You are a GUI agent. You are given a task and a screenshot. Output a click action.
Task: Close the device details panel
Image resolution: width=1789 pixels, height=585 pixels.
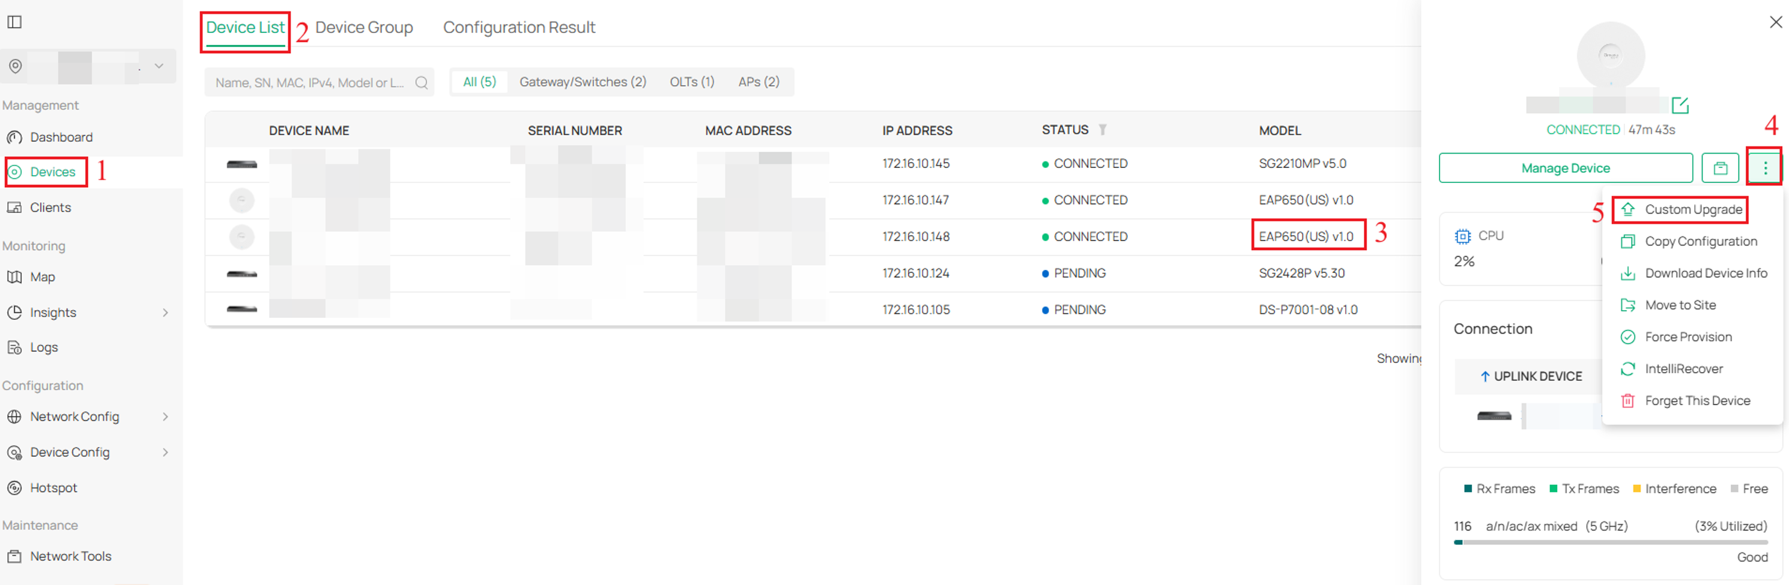coord(1775,22)
